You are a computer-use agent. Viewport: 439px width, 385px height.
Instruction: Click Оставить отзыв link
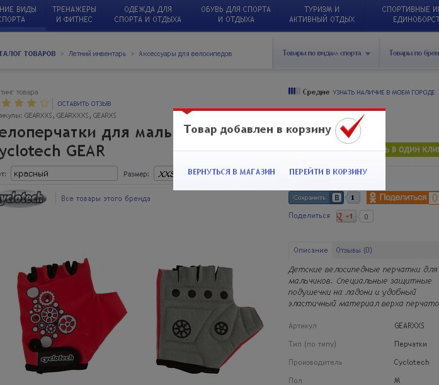[x=84, y=103]
